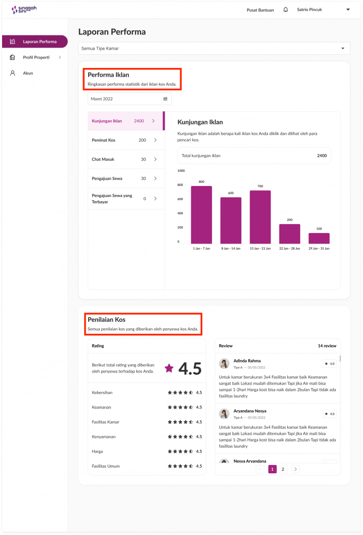Select the Chat Masuk tab

(125, 159)
